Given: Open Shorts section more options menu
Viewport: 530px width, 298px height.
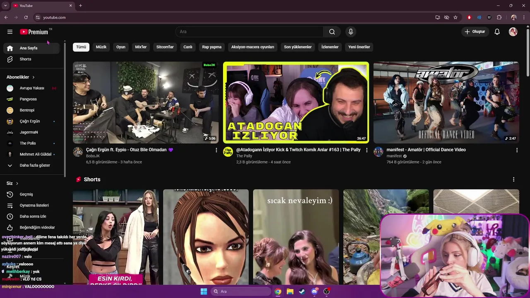Looking at the screenshot, I should tap(513, 180).
